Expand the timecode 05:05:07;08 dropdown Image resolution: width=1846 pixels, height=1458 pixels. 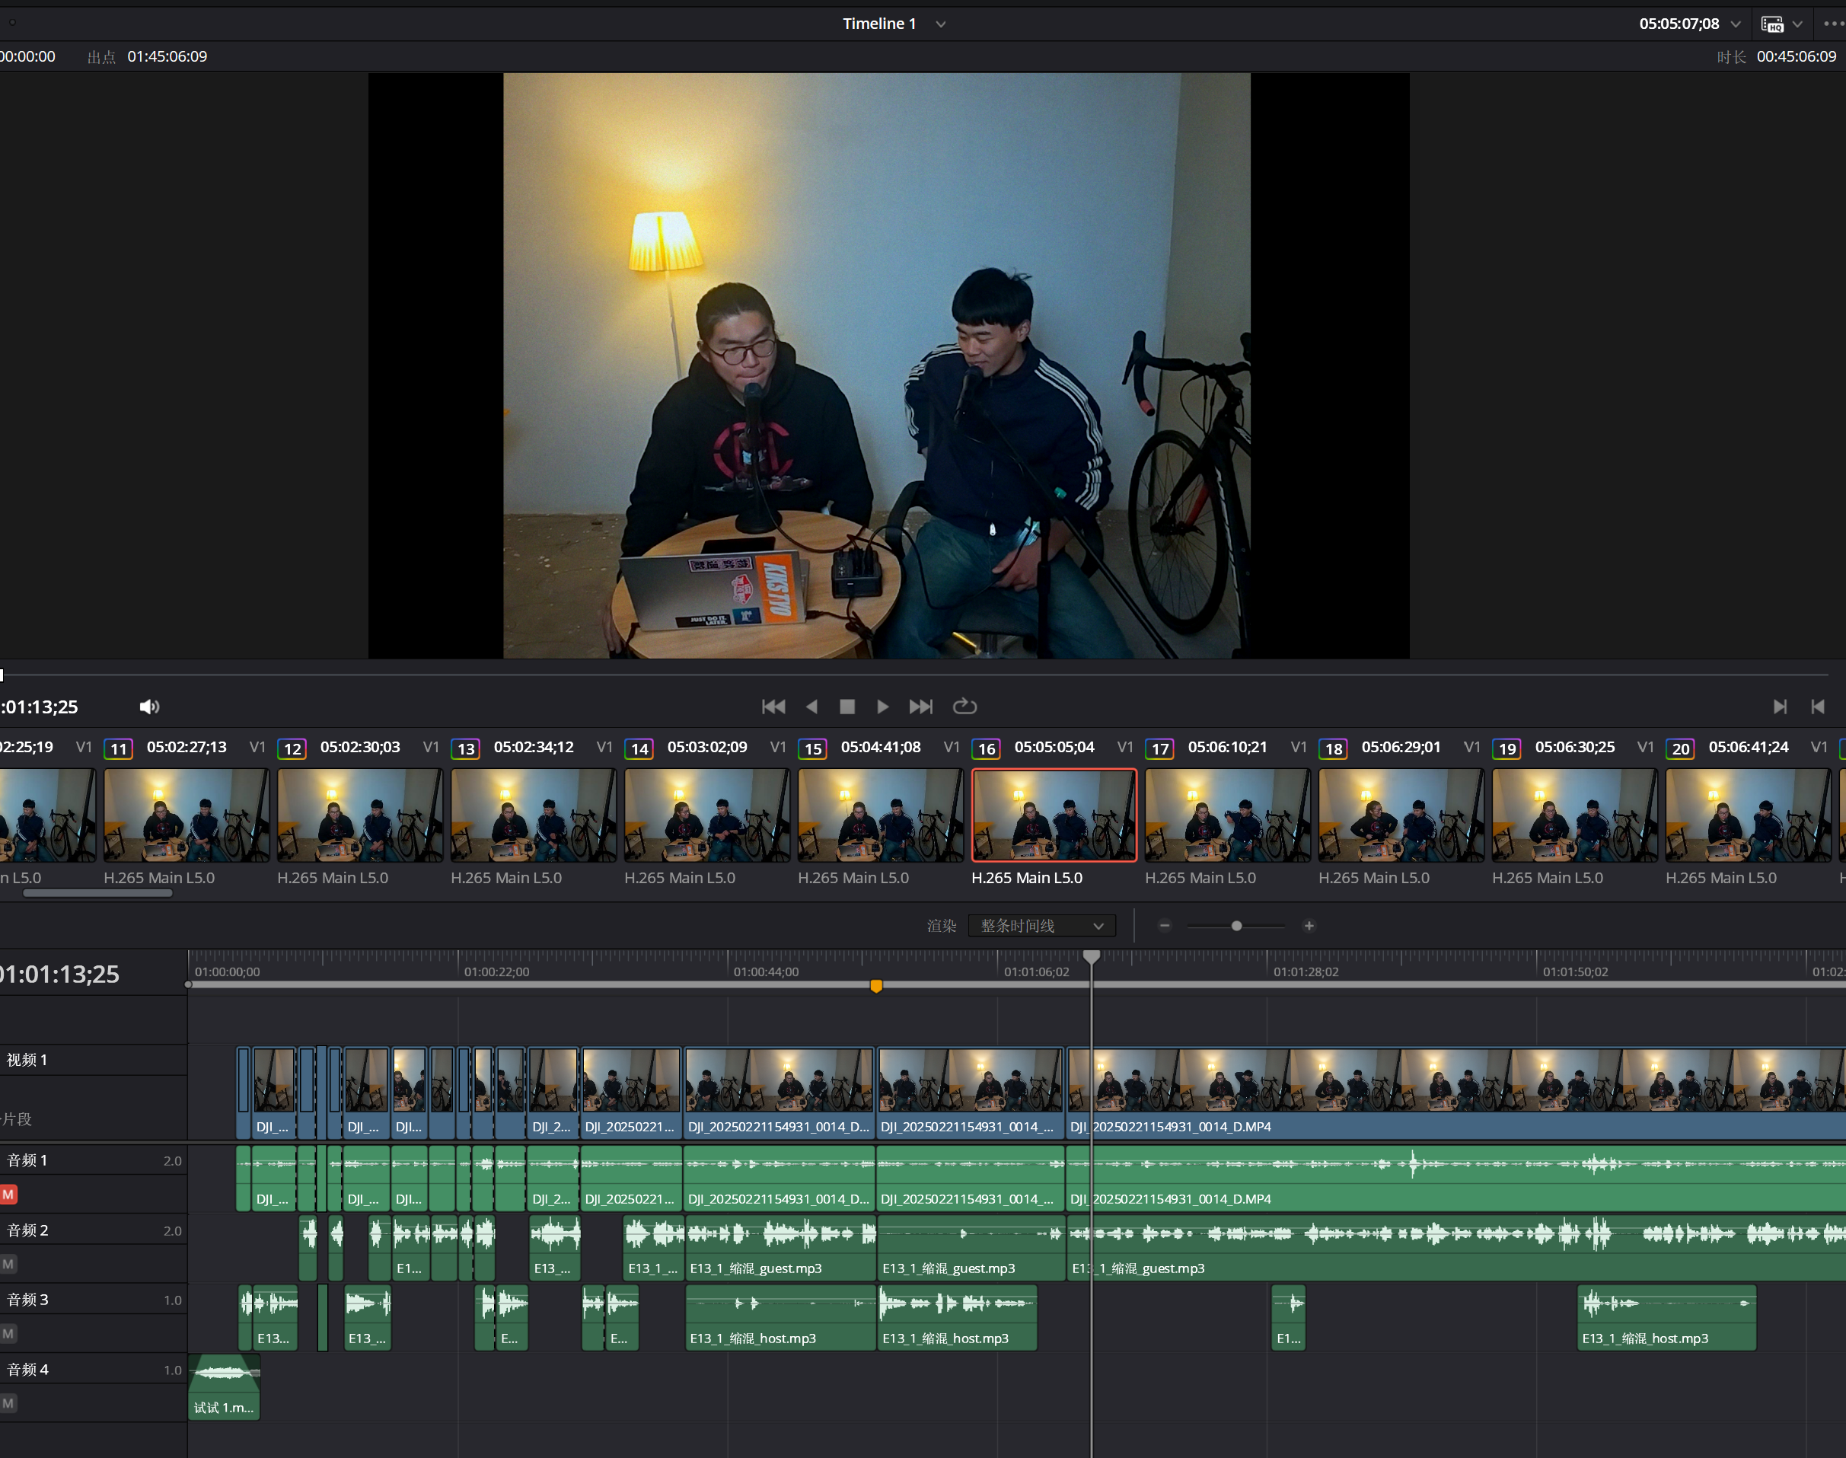[1735, 24]
